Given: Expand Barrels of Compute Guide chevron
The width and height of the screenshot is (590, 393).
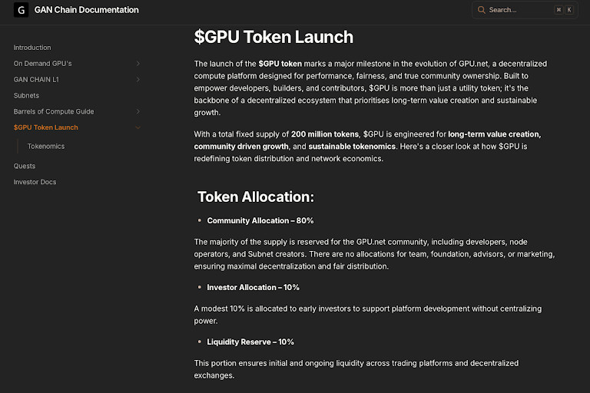Looking at the screenshot, I should point(138,111).
